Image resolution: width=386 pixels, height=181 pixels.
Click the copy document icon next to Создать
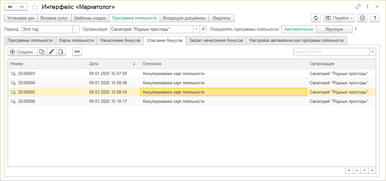point(42,52)
